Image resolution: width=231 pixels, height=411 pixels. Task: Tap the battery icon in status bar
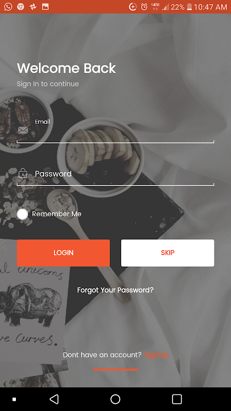[x=189, y=7]
